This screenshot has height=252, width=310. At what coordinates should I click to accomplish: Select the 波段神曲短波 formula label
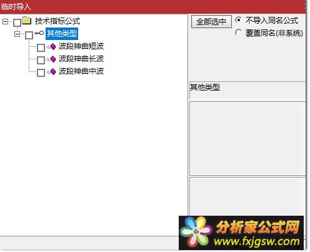[x=81, y=46]
